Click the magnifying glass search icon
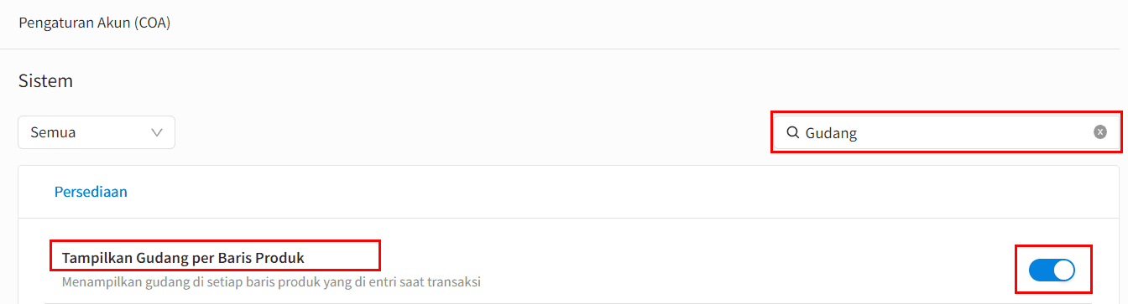The height and width of the screenshot is (304, 1128). (791, 132)
